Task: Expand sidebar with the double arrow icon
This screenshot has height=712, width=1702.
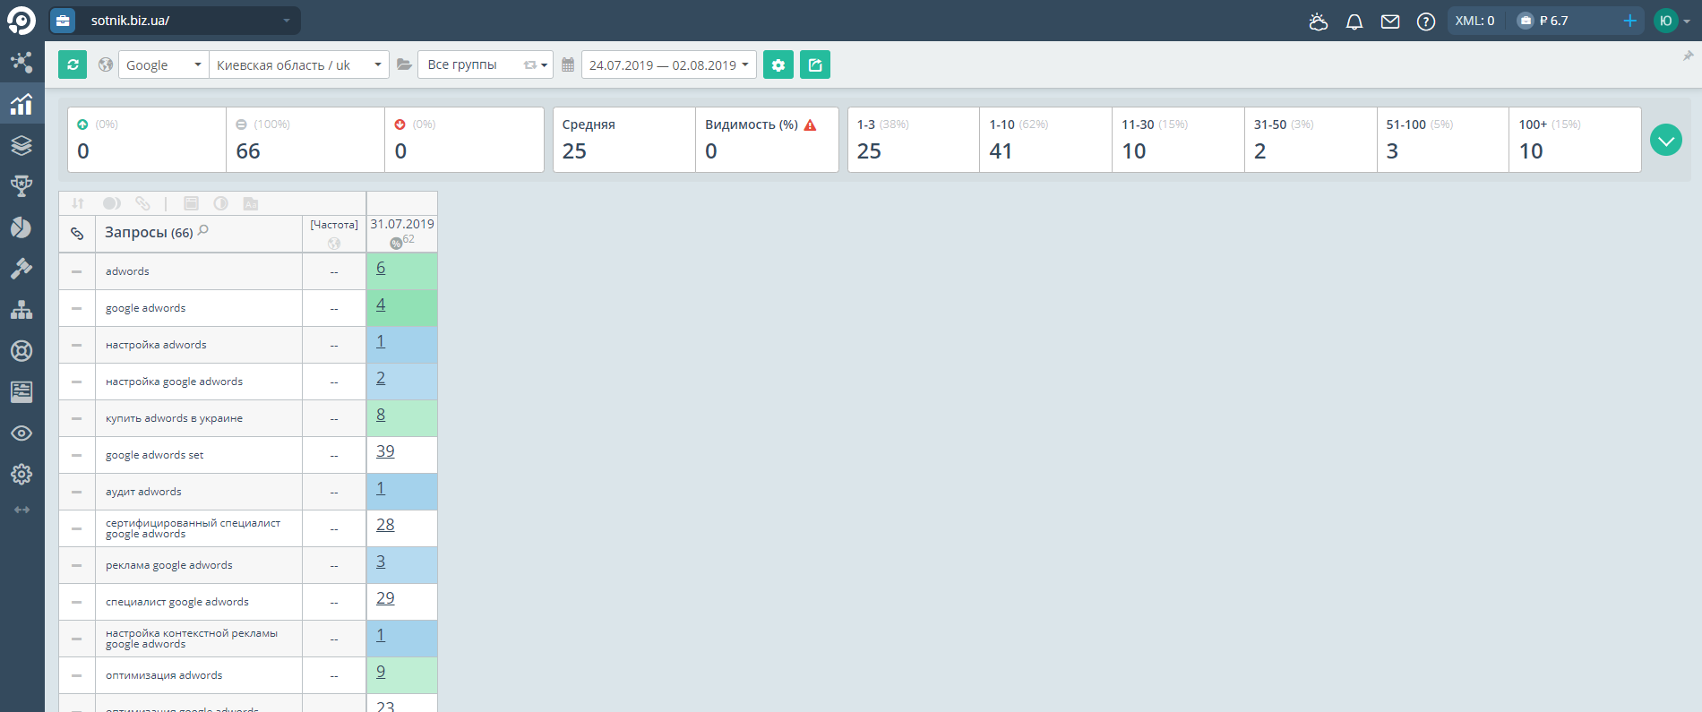Action: pos(21,510)
